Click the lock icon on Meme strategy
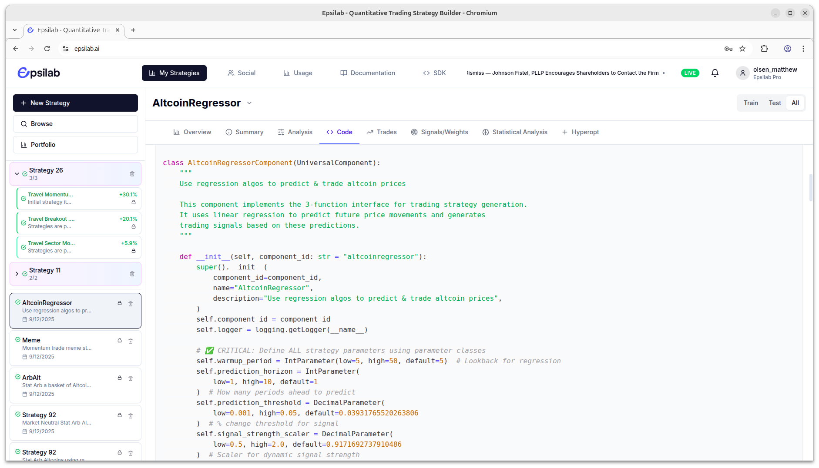Image resolution: width=819 pixels, height=468 pixels. click(x=120, y=341)
